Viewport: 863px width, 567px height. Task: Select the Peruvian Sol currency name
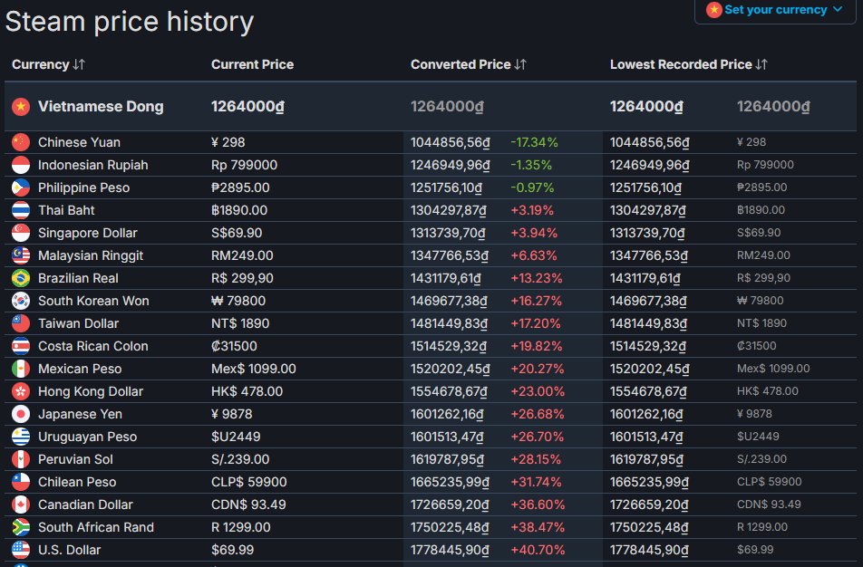pyautogui.click(x=75, y=459)
